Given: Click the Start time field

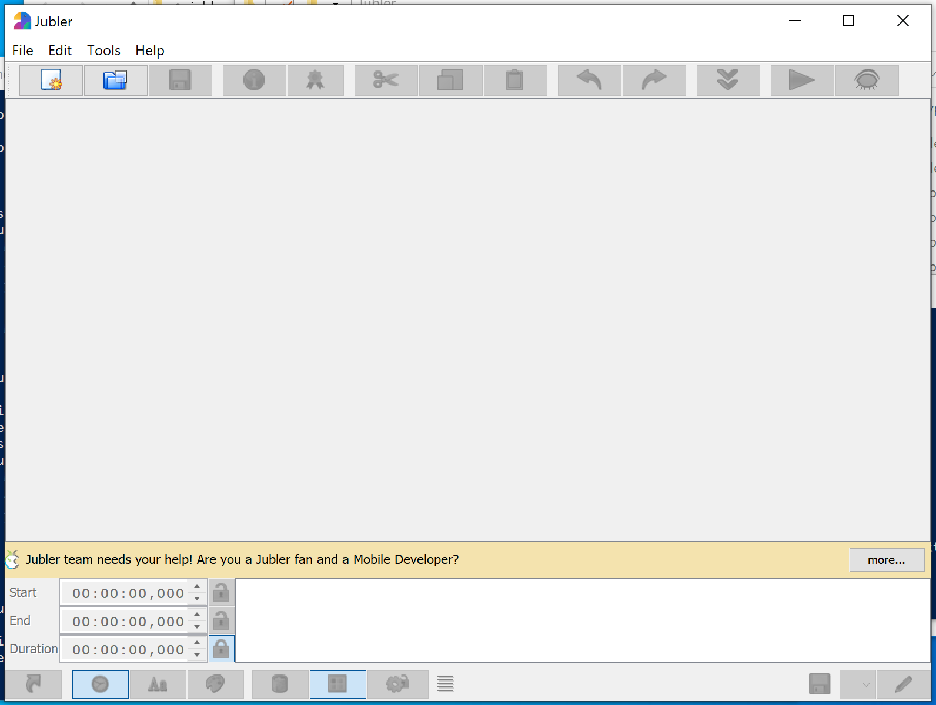Looking at the screenshot, I should click(x=125, y=593).
